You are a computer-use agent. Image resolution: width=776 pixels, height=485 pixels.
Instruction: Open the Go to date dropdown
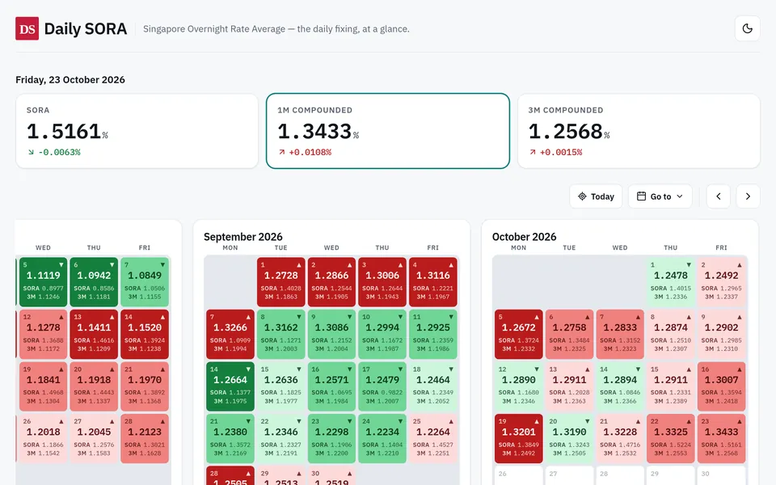(660, 196)
